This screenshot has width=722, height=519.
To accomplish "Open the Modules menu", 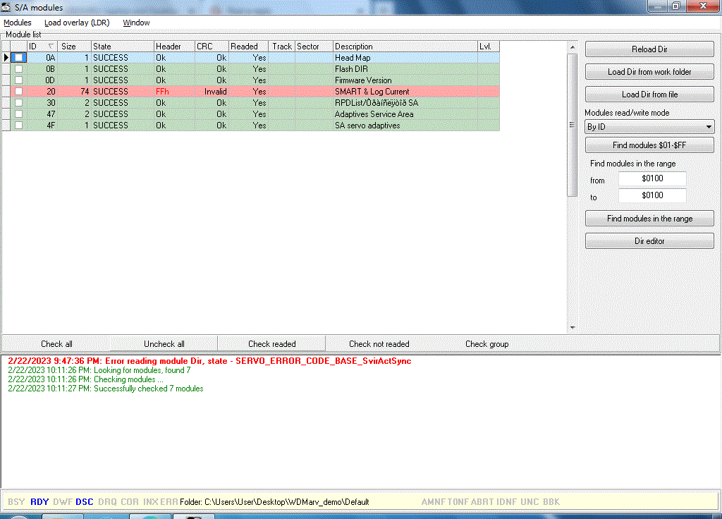I will pyautogui.click(x=18, y=23).
